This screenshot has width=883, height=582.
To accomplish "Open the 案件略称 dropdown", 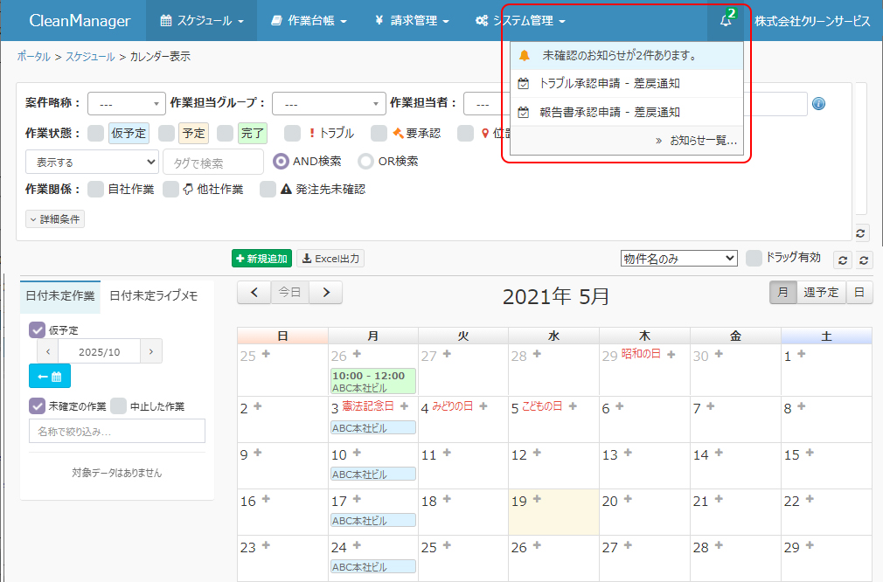I will pyautogui.click(x=126, y=103).
